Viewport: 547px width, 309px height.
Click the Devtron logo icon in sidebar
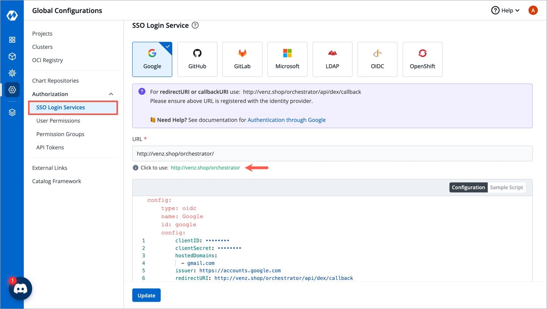pyautogui.click(x=12, y=16)
